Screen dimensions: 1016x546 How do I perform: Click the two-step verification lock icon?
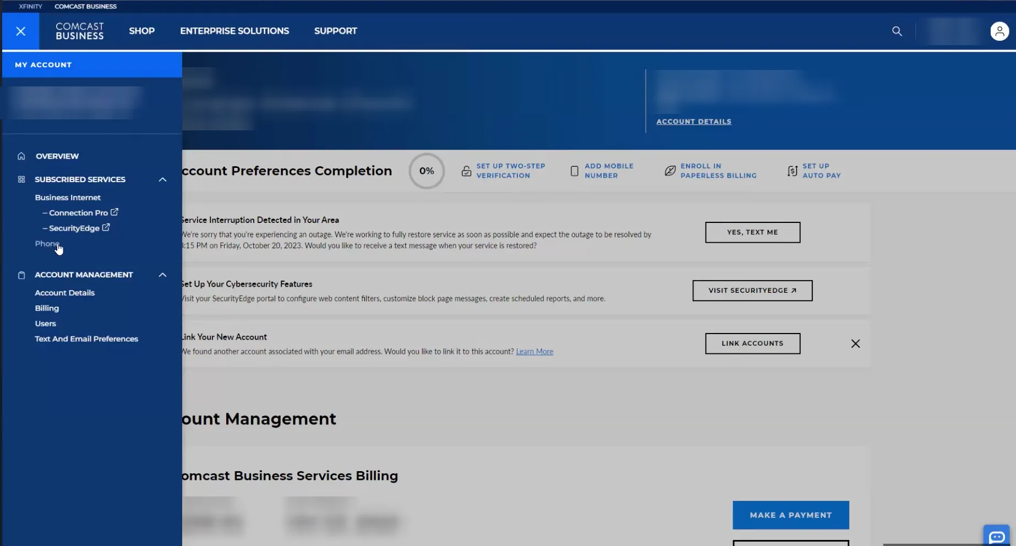tap(466, 171)
